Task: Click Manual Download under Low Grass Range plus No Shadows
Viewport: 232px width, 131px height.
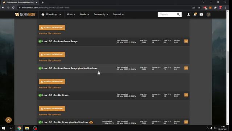Action: [x=52, y=82]
